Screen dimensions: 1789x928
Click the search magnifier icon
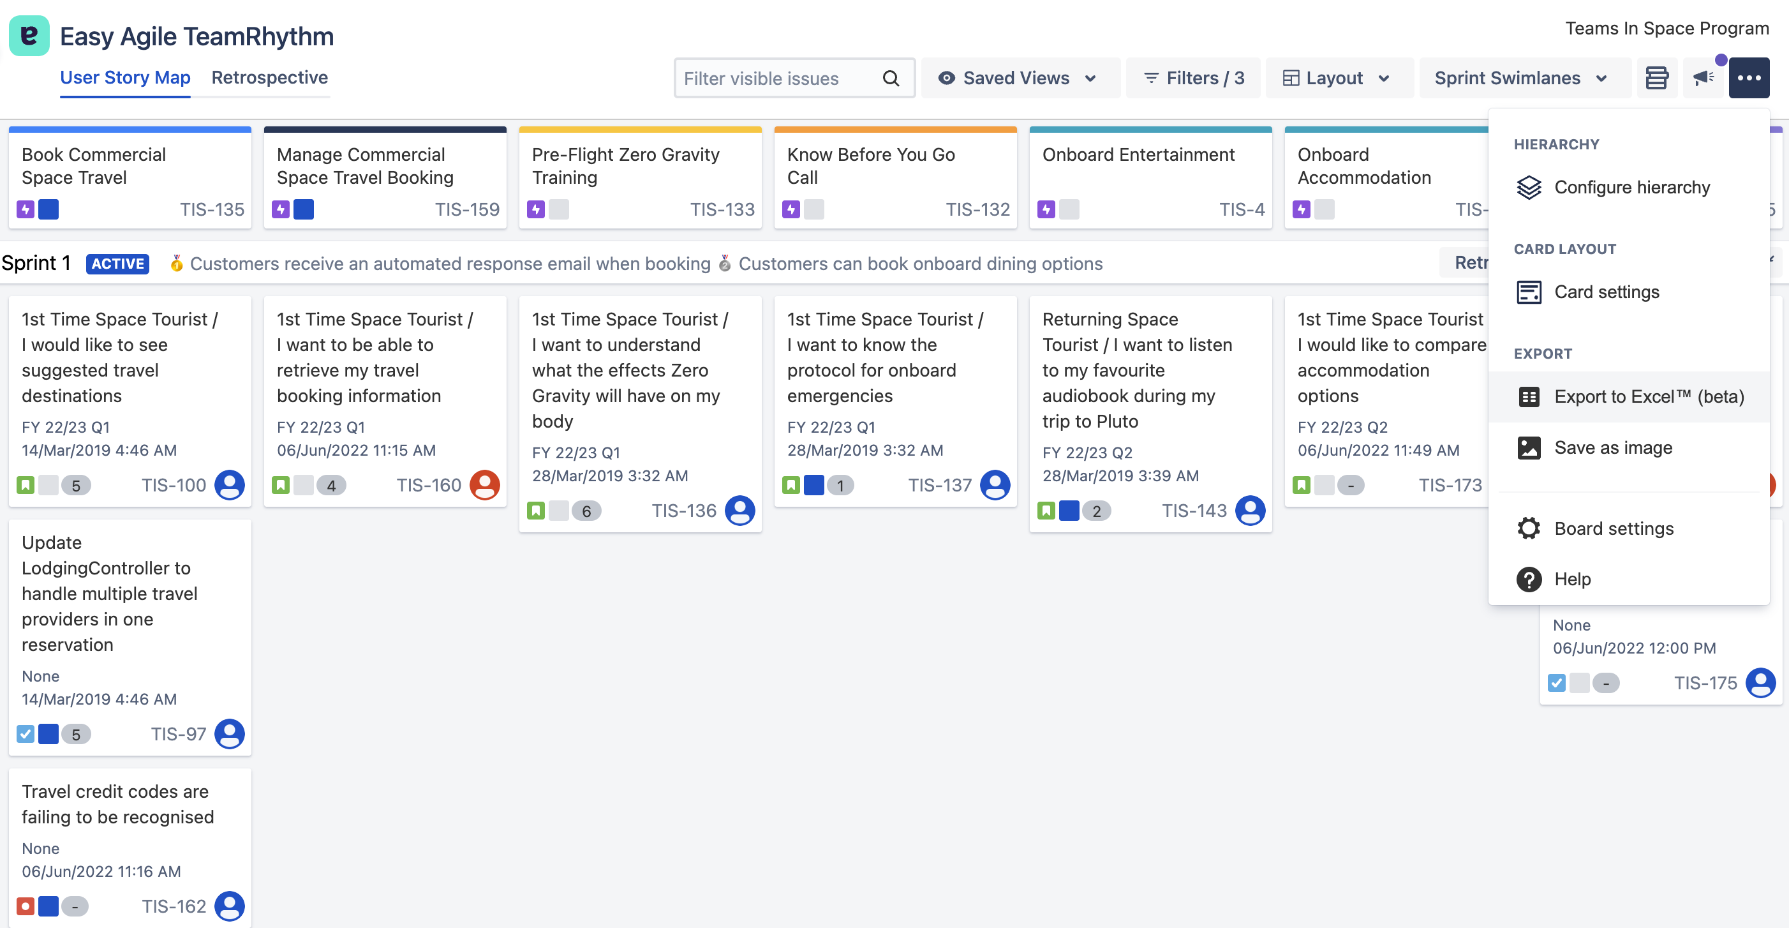pyautogui.click(x=890, y=79)
